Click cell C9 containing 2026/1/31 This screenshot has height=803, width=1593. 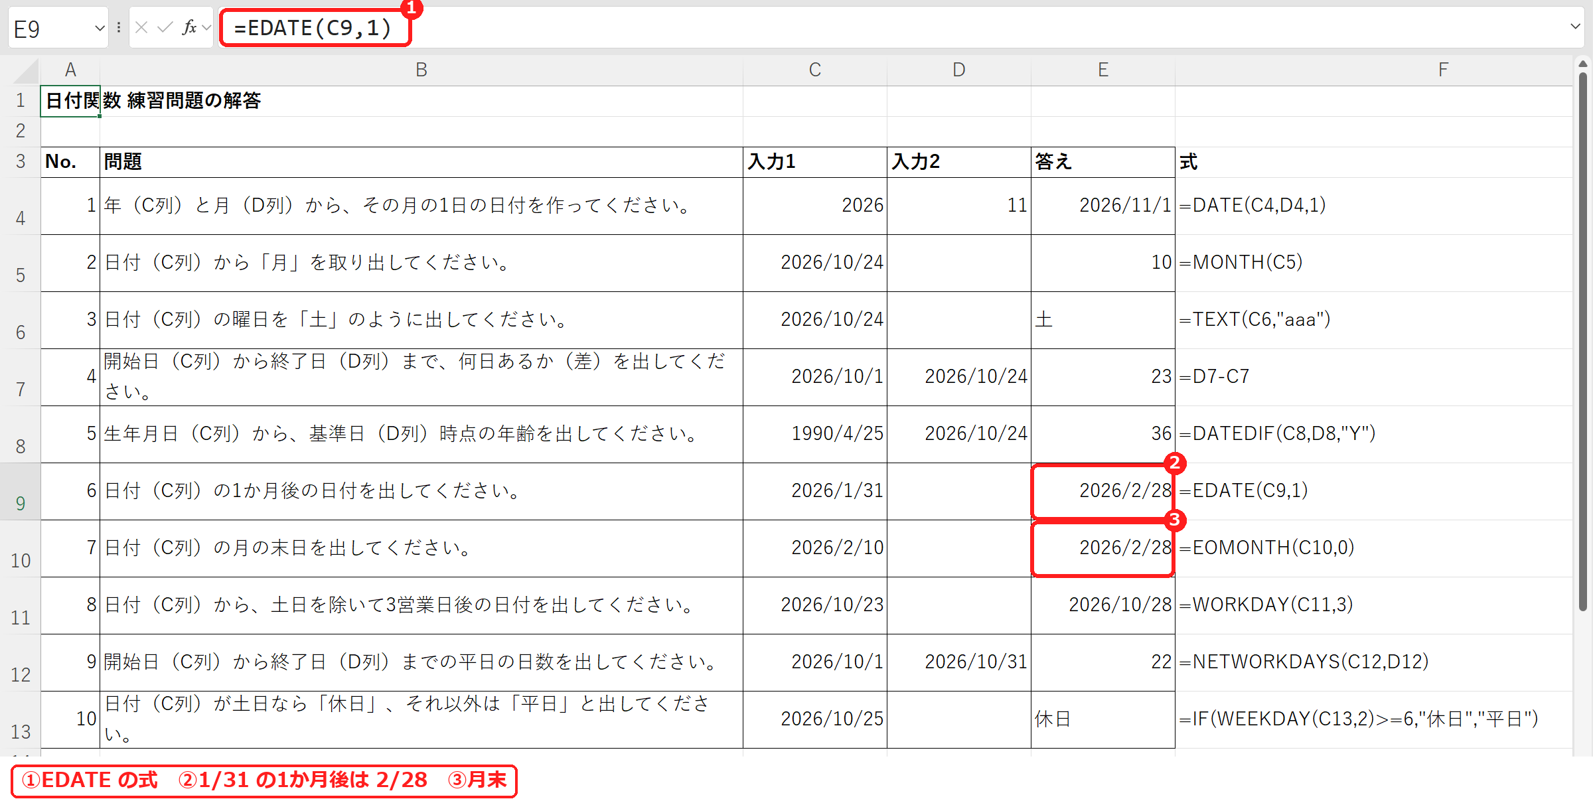click(x=815, y=491)
